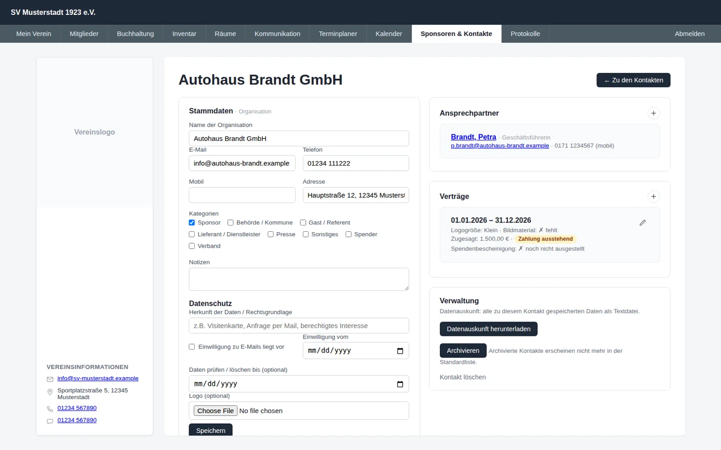Focus the Notizen text area
Image resolution: width=721 pixels, height=450 pixels.
(299, 279)
